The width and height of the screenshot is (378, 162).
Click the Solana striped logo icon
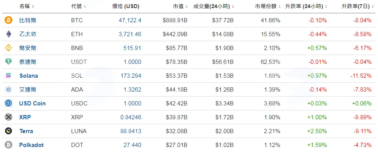pos(8,76)
